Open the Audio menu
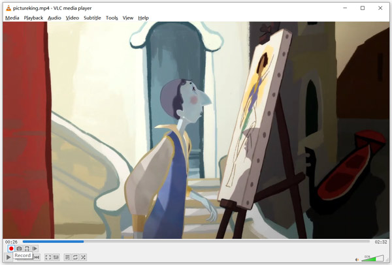Viewport: 392px width, 265px height. pos(54,18)
